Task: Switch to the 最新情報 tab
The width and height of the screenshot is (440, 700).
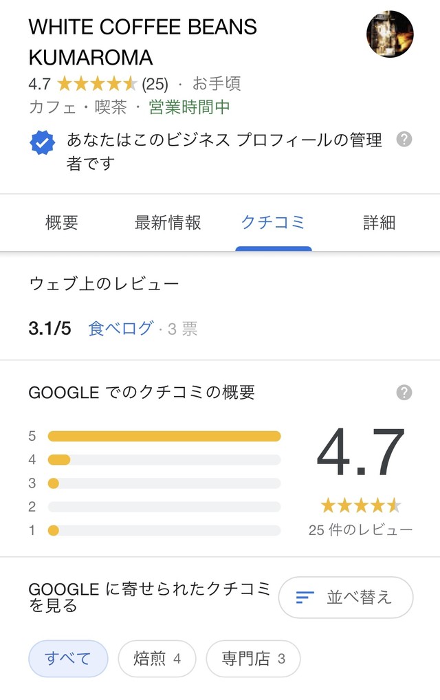Action: pos(168,222)
